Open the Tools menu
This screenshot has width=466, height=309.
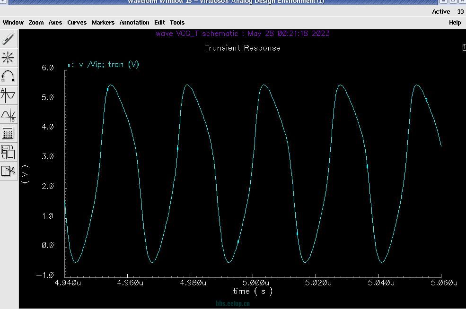click(x=177, y=23)
